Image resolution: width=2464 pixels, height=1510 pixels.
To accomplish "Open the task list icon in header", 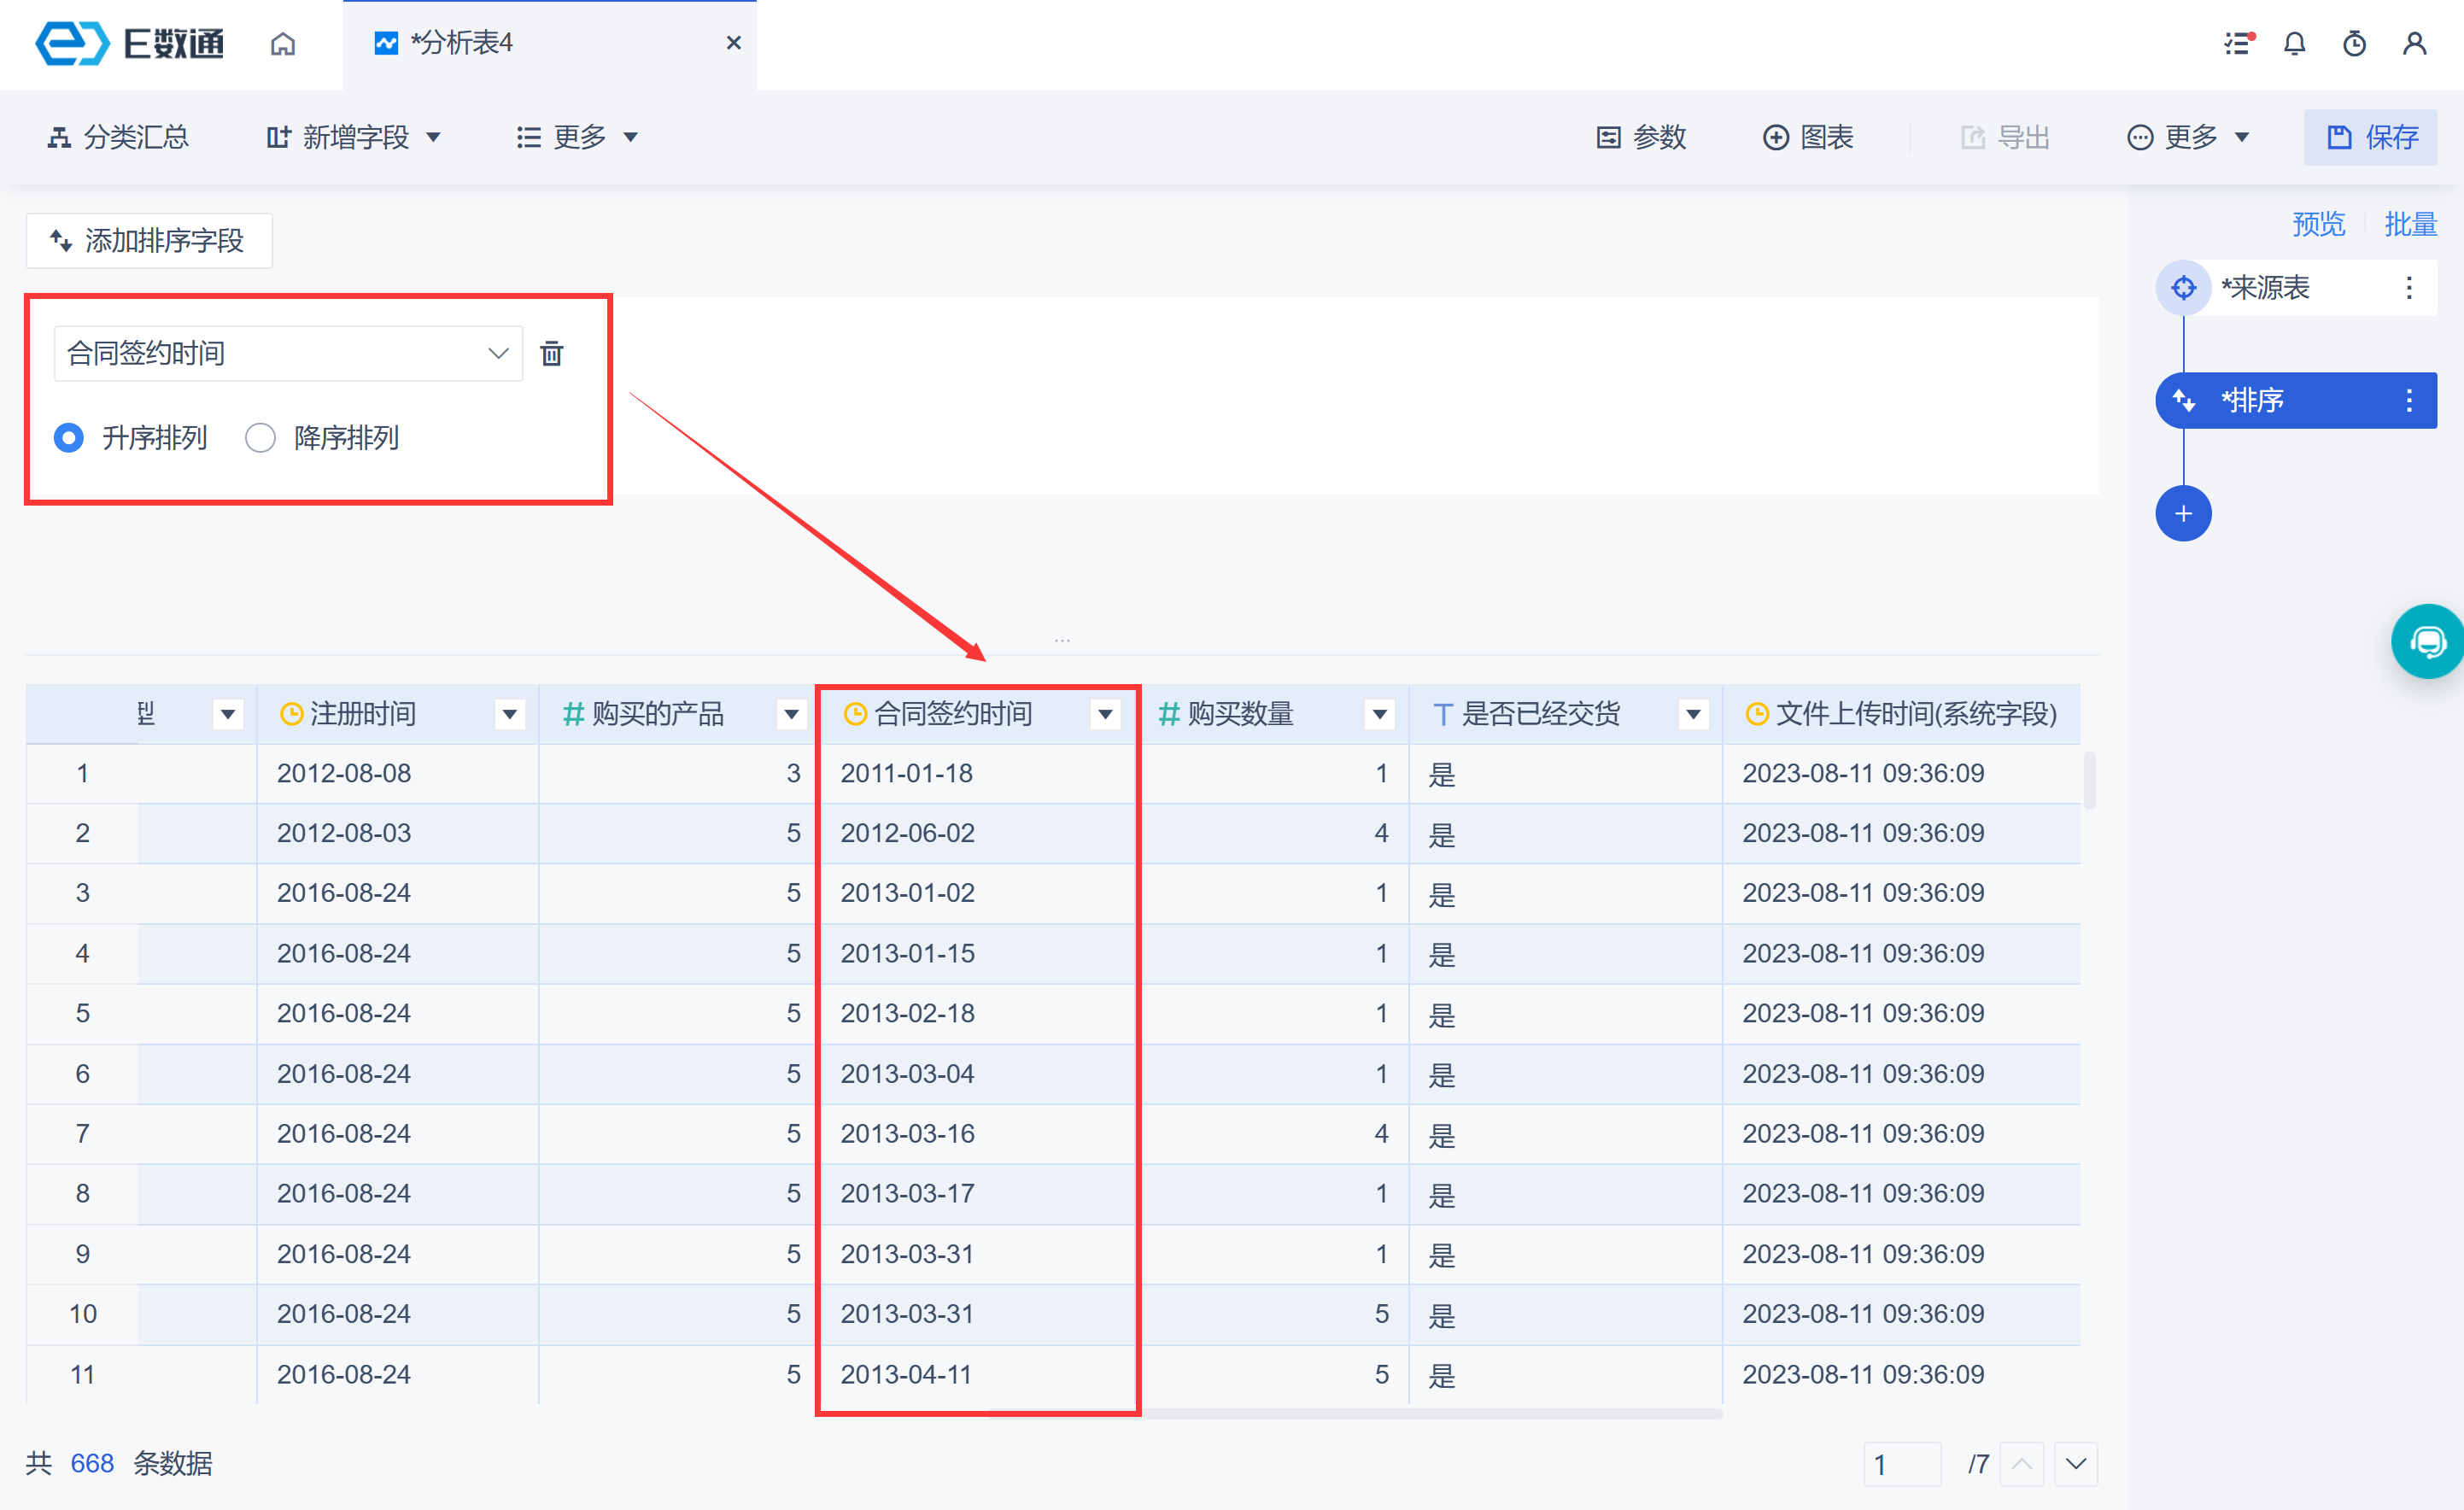I will (2237, 44).
